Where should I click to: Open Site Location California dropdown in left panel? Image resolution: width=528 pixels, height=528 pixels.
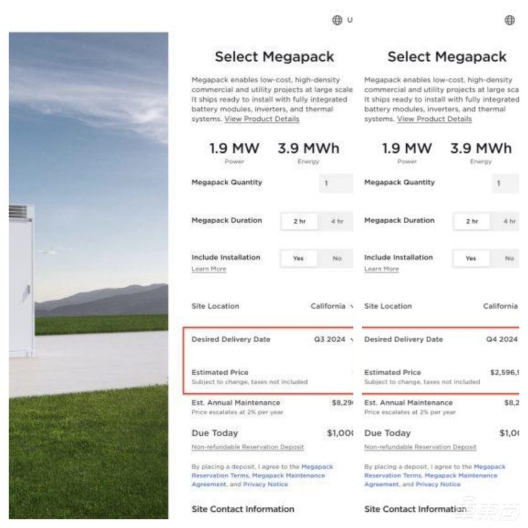[332, 306]
